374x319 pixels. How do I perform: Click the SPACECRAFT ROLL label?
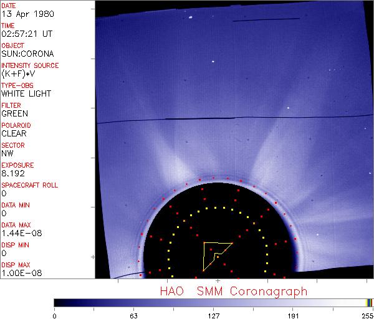coord(30,185)
